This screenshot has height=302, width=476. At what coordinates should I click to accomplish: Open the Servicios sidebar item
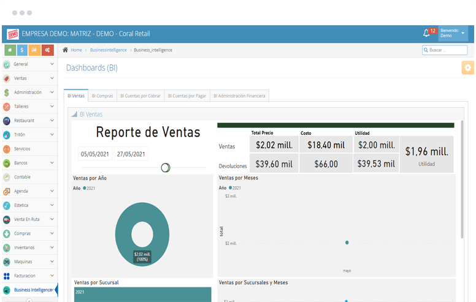click(x=29, y=149)
